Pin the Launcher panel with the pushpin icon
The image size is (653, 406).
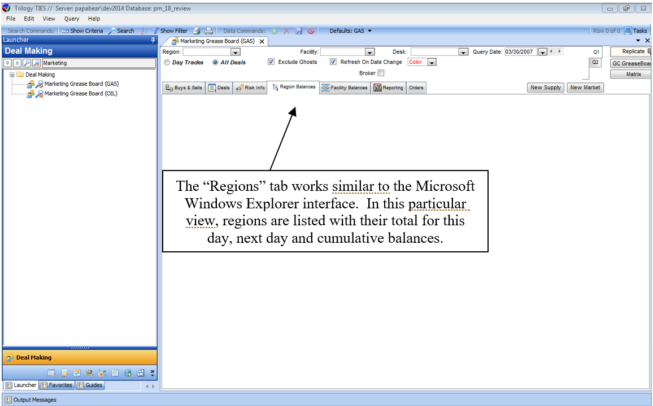(x=153, y=40)
